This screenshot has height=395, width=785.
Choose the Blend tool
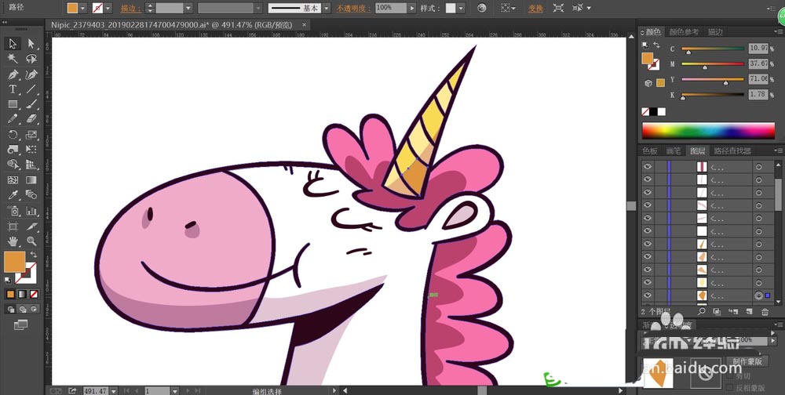pos(31,195)
